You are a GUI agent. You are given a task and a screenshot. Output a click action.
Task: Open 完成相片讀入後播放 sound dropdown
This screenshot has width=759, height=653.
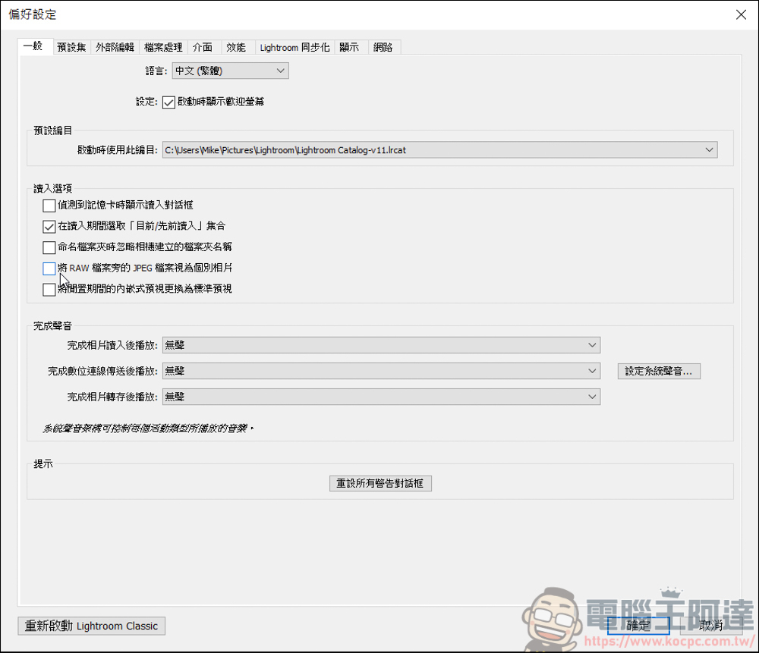381,345
